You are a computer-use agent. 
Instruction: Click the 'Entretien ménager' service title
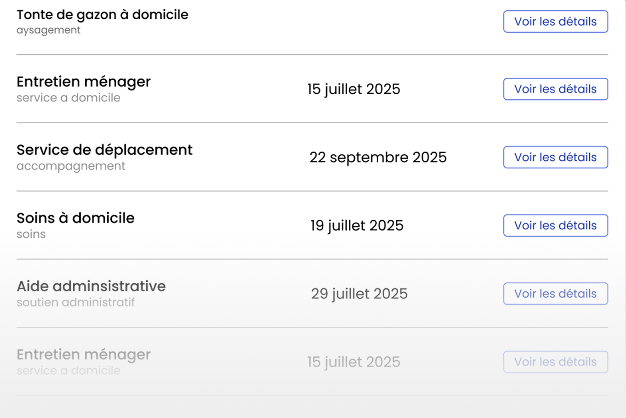tap(84, 82)
